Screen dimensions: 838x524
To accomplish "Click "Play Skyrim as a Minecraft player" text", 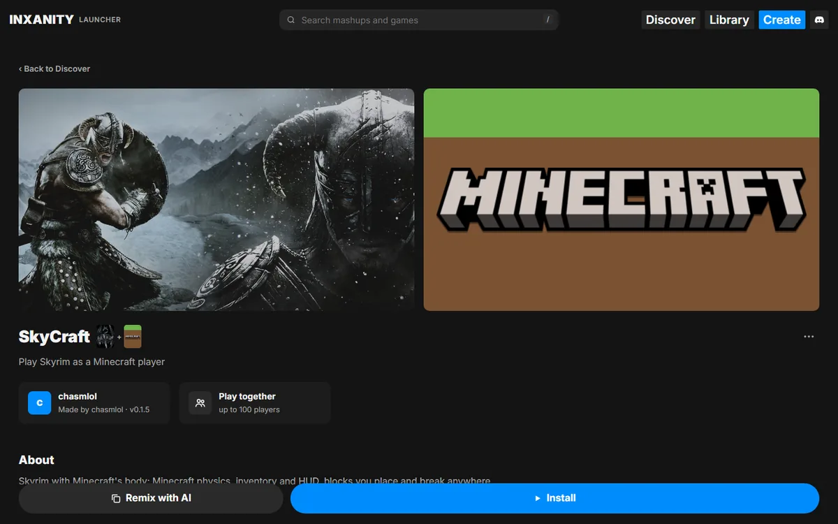I will click(x=91, y=362).
